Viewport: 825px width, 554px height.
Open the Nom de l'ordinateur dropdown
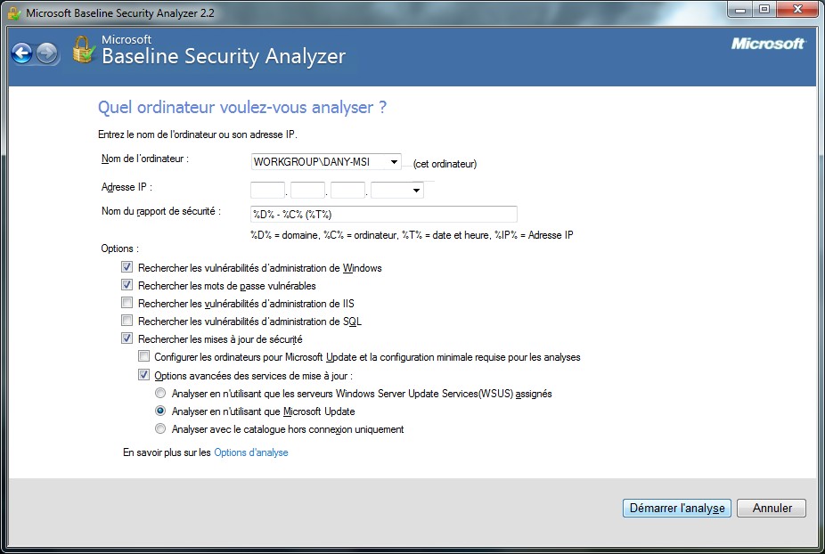click(x=394, y=162)
